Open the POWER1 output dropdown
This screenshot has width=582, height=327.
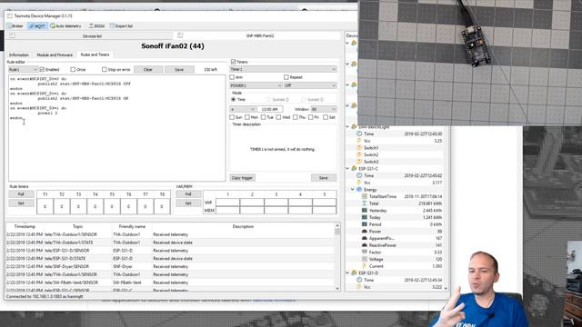point(256,85)
